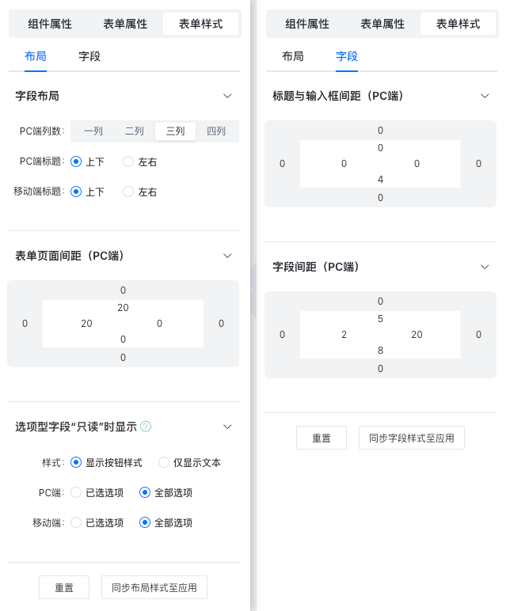The width and height of the screenshot is (506, 611).
Task: Select 左右 for 移动端标题
Action: pyautogui.click(x=128, y=192)
